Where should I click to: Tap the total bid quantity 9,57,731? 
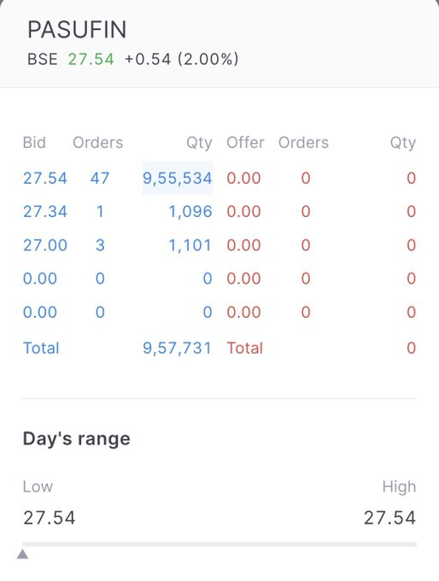(177, 348)
